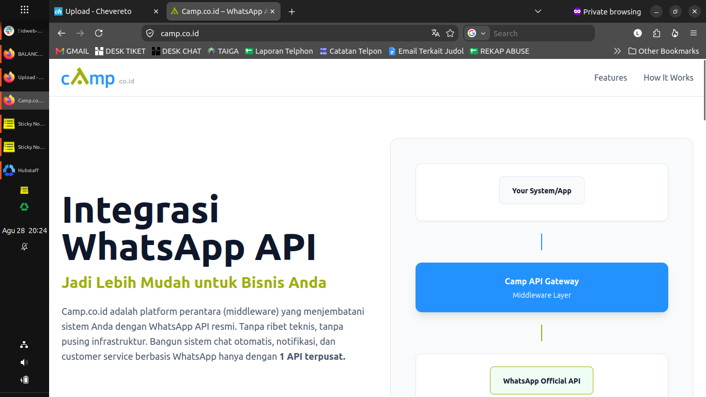Open the REKAP ABUSE bookmark
The height and width of the screenshot is (397, 706).
(x=500, y=51)
